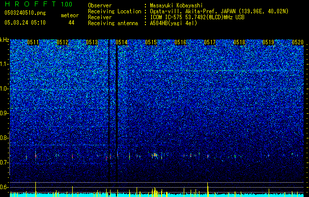Click the 'Receiver' field label

pos(100,17)
